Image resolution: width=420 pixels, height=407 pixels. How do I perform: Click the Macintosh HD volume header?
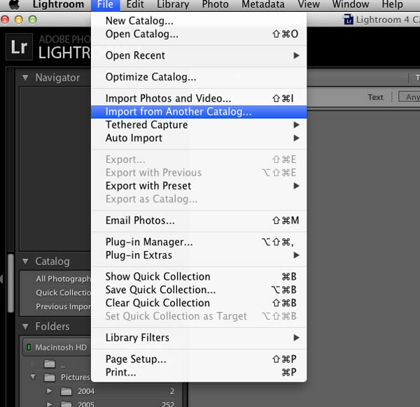[x=57, y=348]
